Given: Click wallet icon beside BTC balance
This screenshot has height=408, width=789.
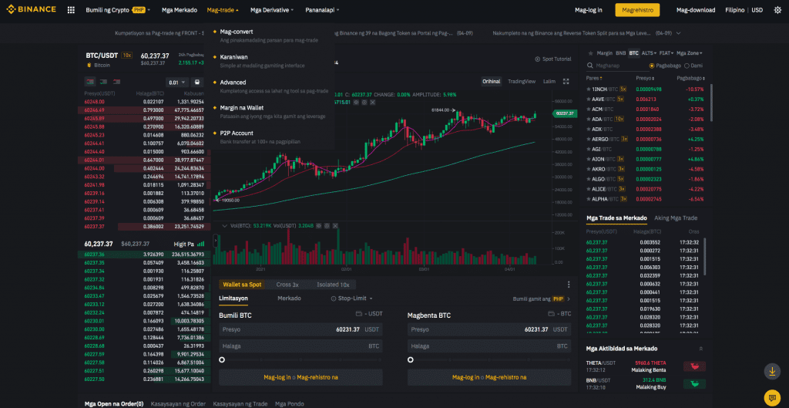Looking at the screenshot, I should coord(552,314).
